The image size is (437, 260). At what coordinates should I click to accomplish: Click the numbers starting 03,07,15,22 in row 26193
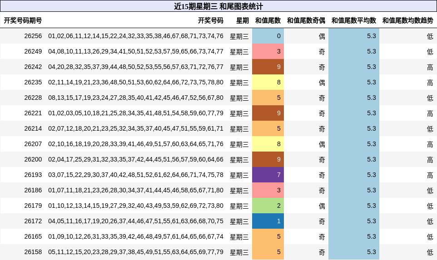click(136, 175)
